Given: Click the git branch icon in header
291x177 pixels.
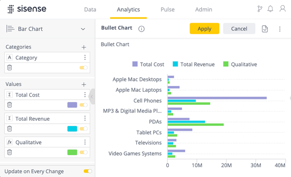Looking at the screenshot, I should (x=260, y=9).
